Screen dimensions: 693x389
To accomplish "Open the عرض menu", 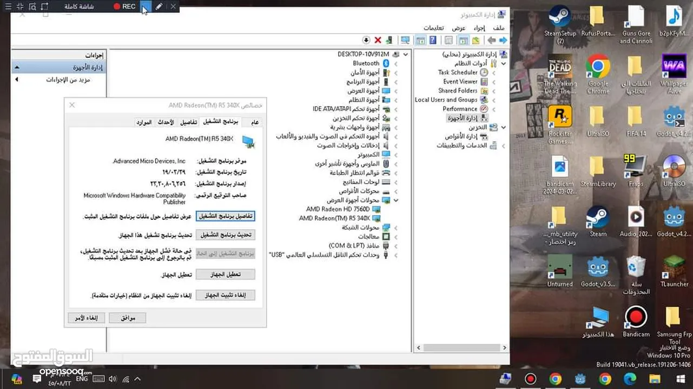I will (459, 28).
